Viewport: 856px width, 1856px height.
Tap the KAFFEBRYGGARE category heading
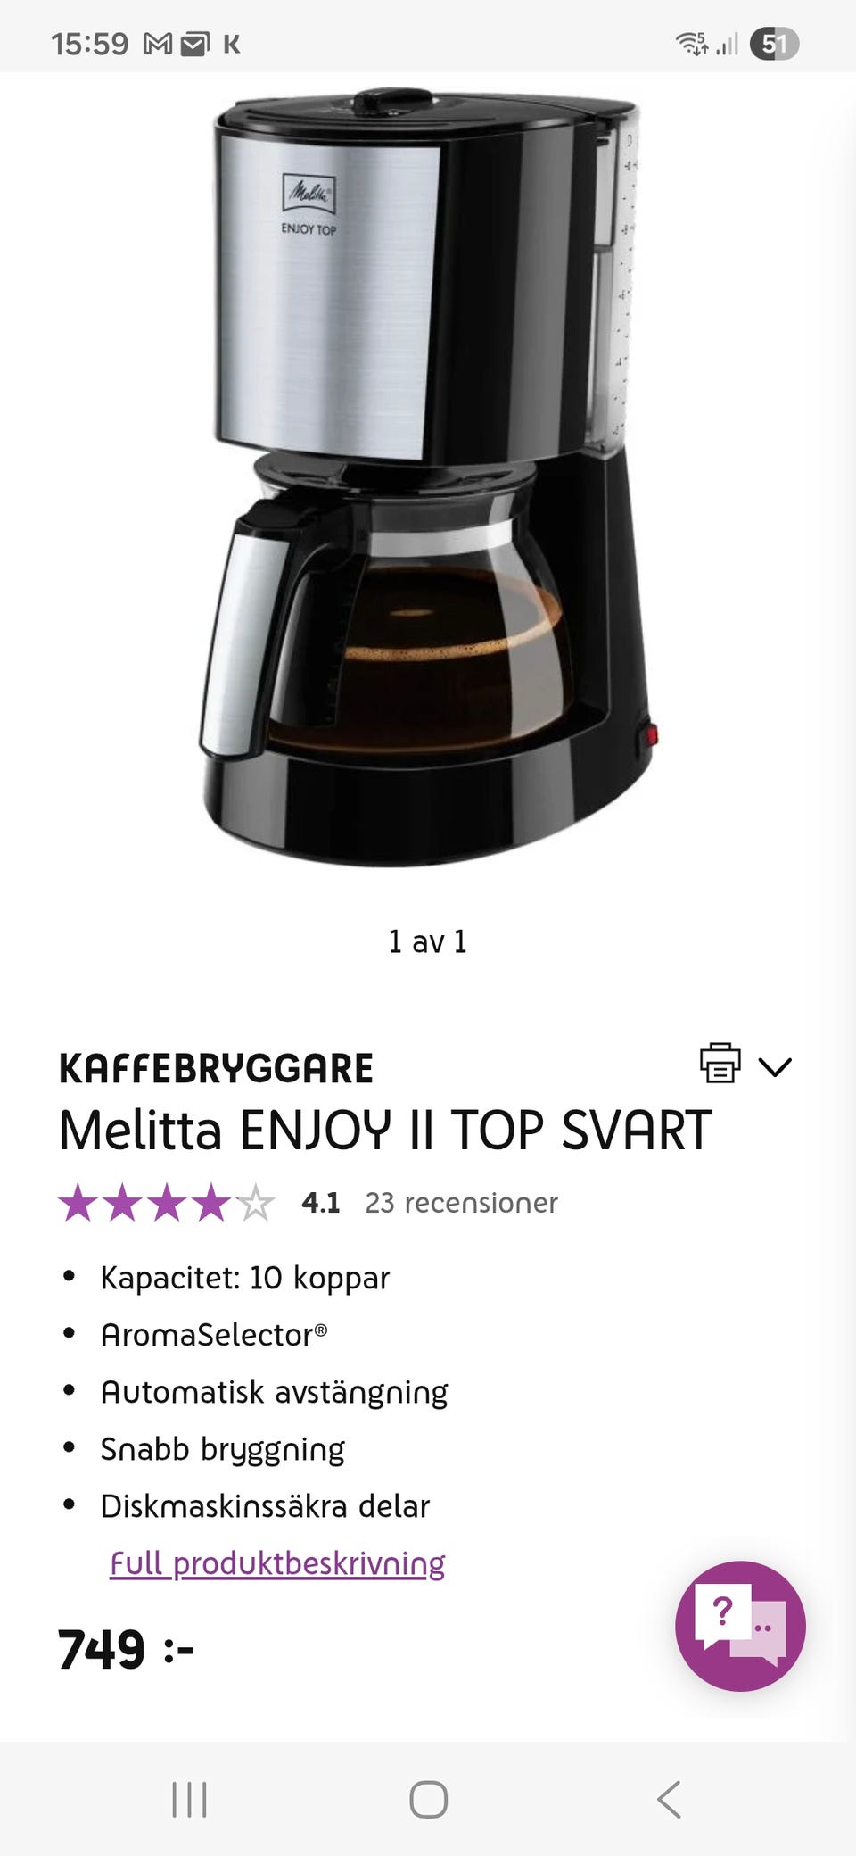[x=216, y=1068]
